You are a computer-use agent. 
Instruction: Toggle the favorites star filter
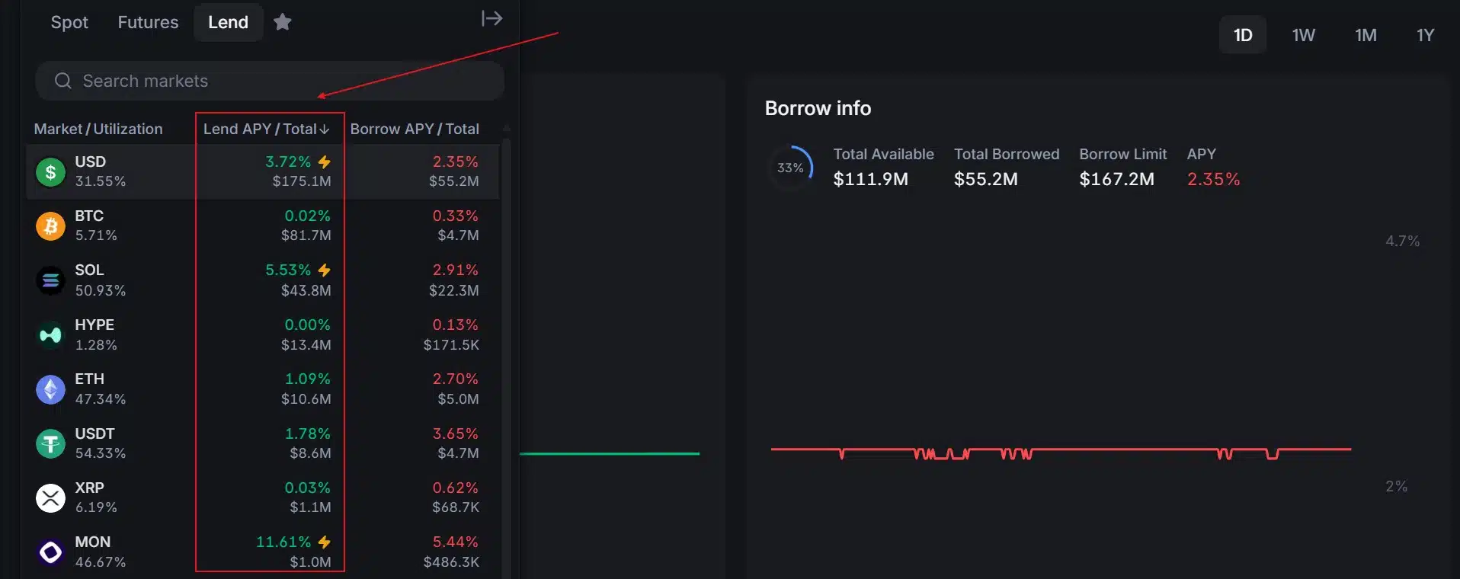click(x=283, y=22)
